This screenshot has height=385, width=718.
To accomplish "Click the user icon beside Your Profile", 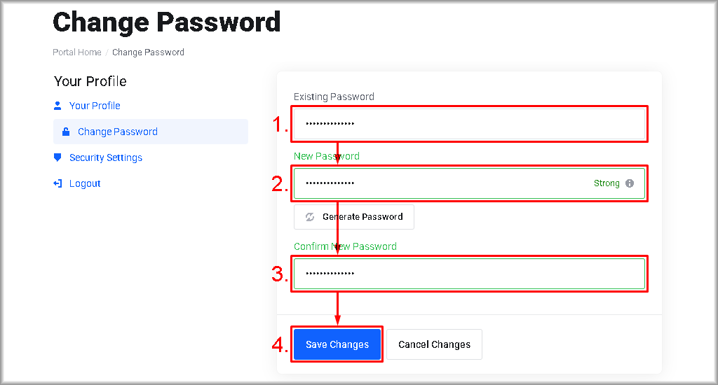I will (x=57, y=106).
